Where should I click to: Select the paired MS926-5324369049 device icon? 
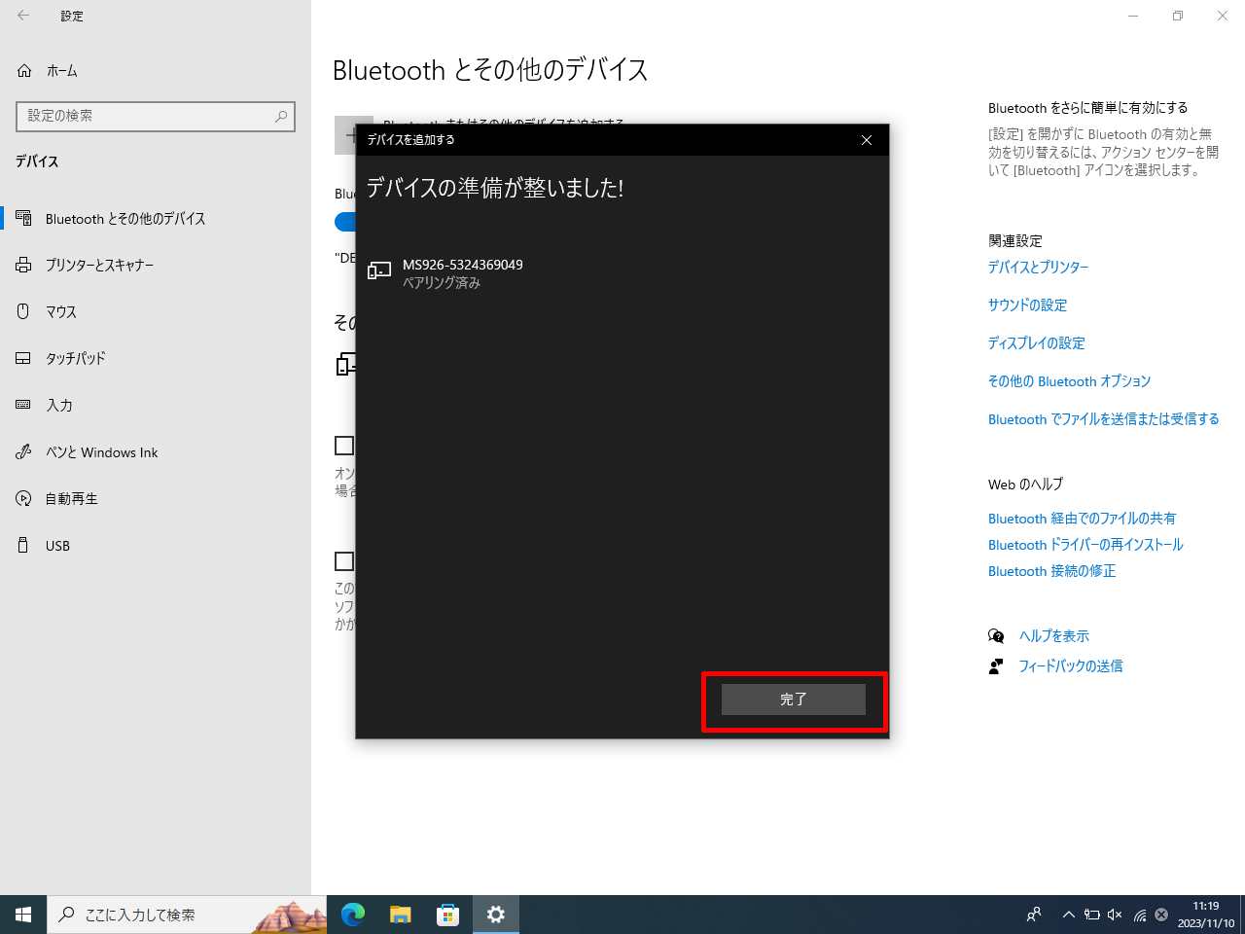379,271
